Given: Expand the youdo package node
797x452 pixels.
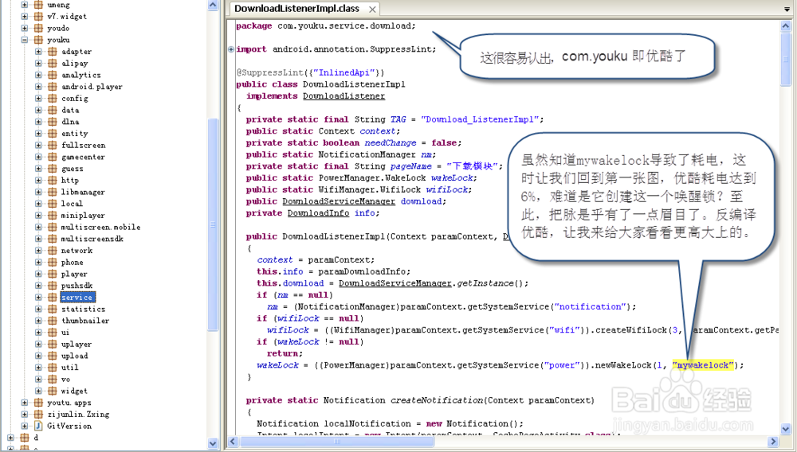Looking at the screenshot, I should point(25,28).
